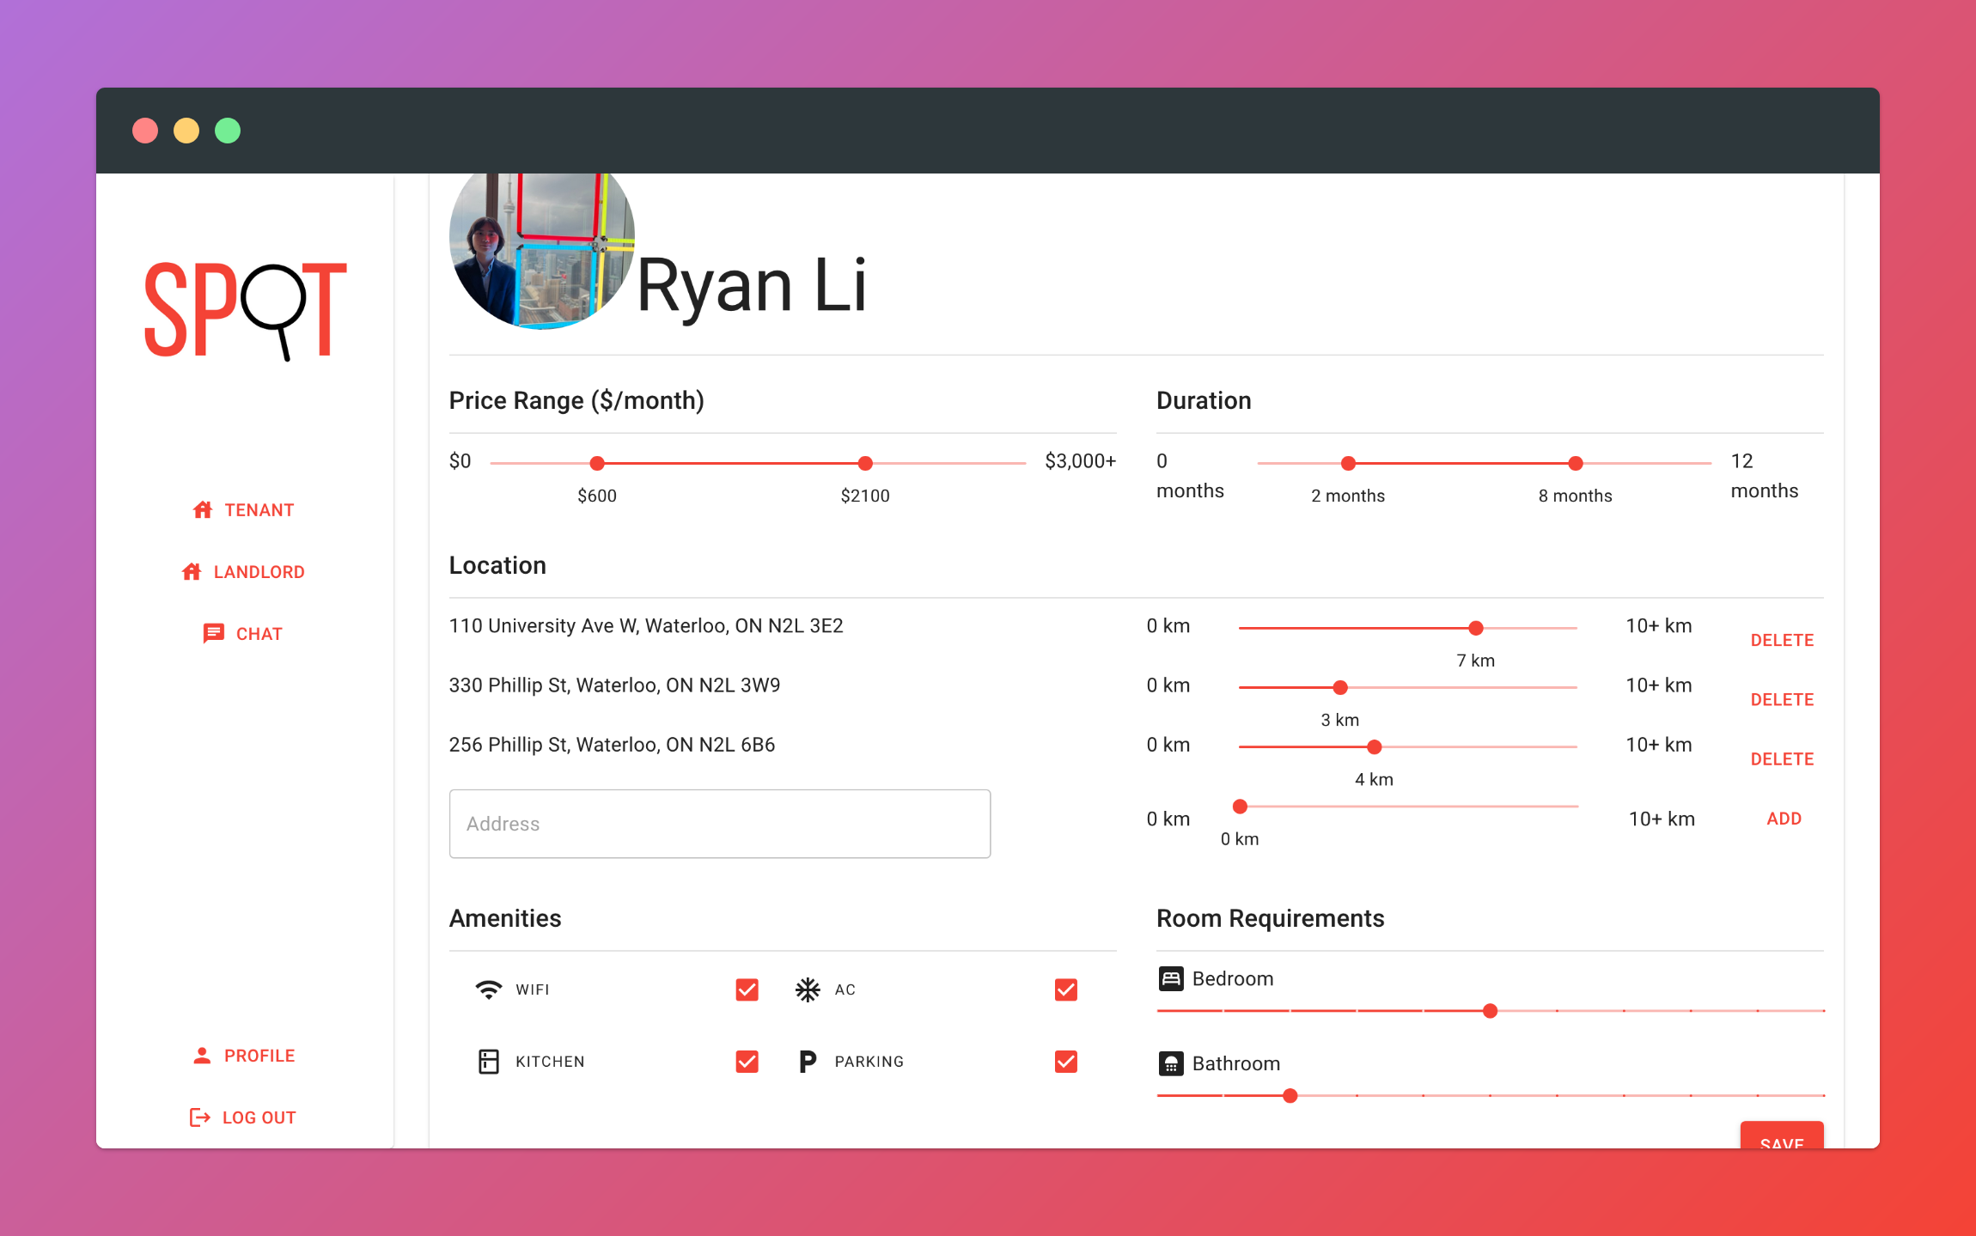Click the Log Out exit icon
Viewport: 1976px width, 1236px height.
click(x=199, y=1117)
